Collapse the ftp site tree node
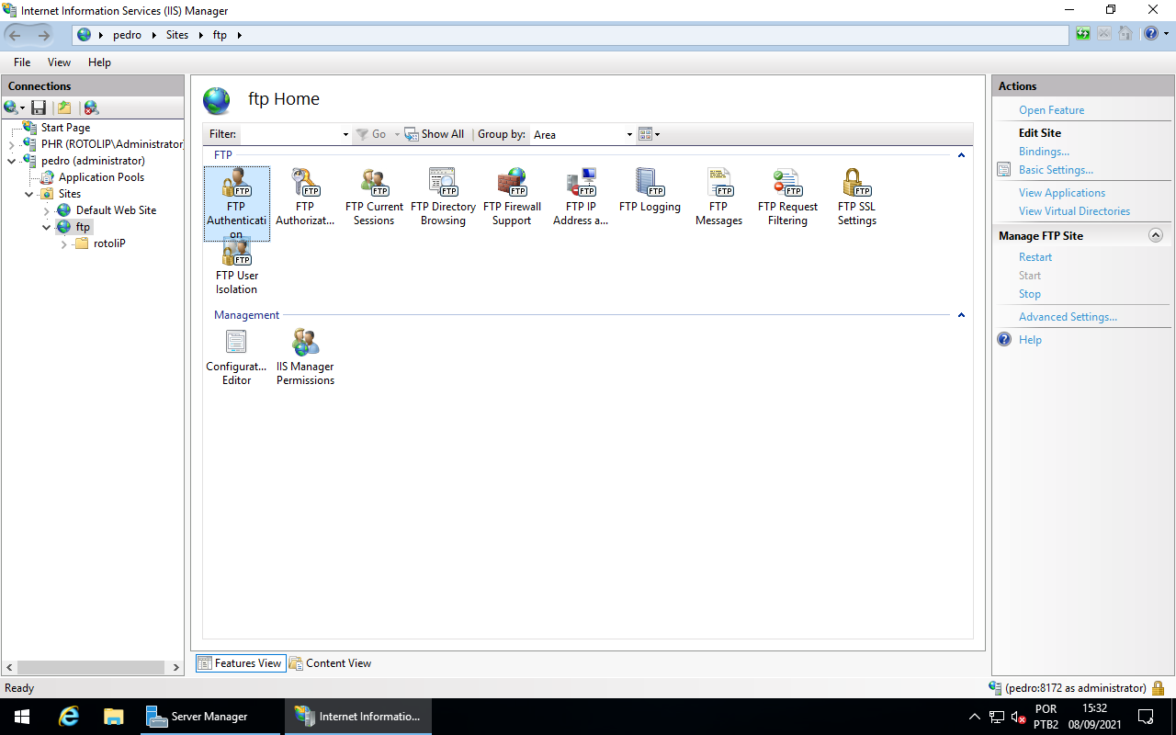1176x735 pixels. tap(47, 227)
